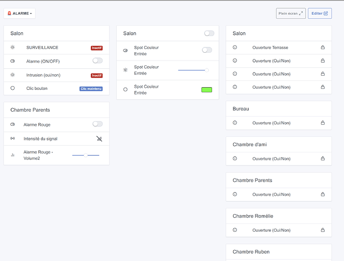344x261 pixels.
Task: Click the info icon beside Ouverture Terrasse
Action: (x=235, y=48)
